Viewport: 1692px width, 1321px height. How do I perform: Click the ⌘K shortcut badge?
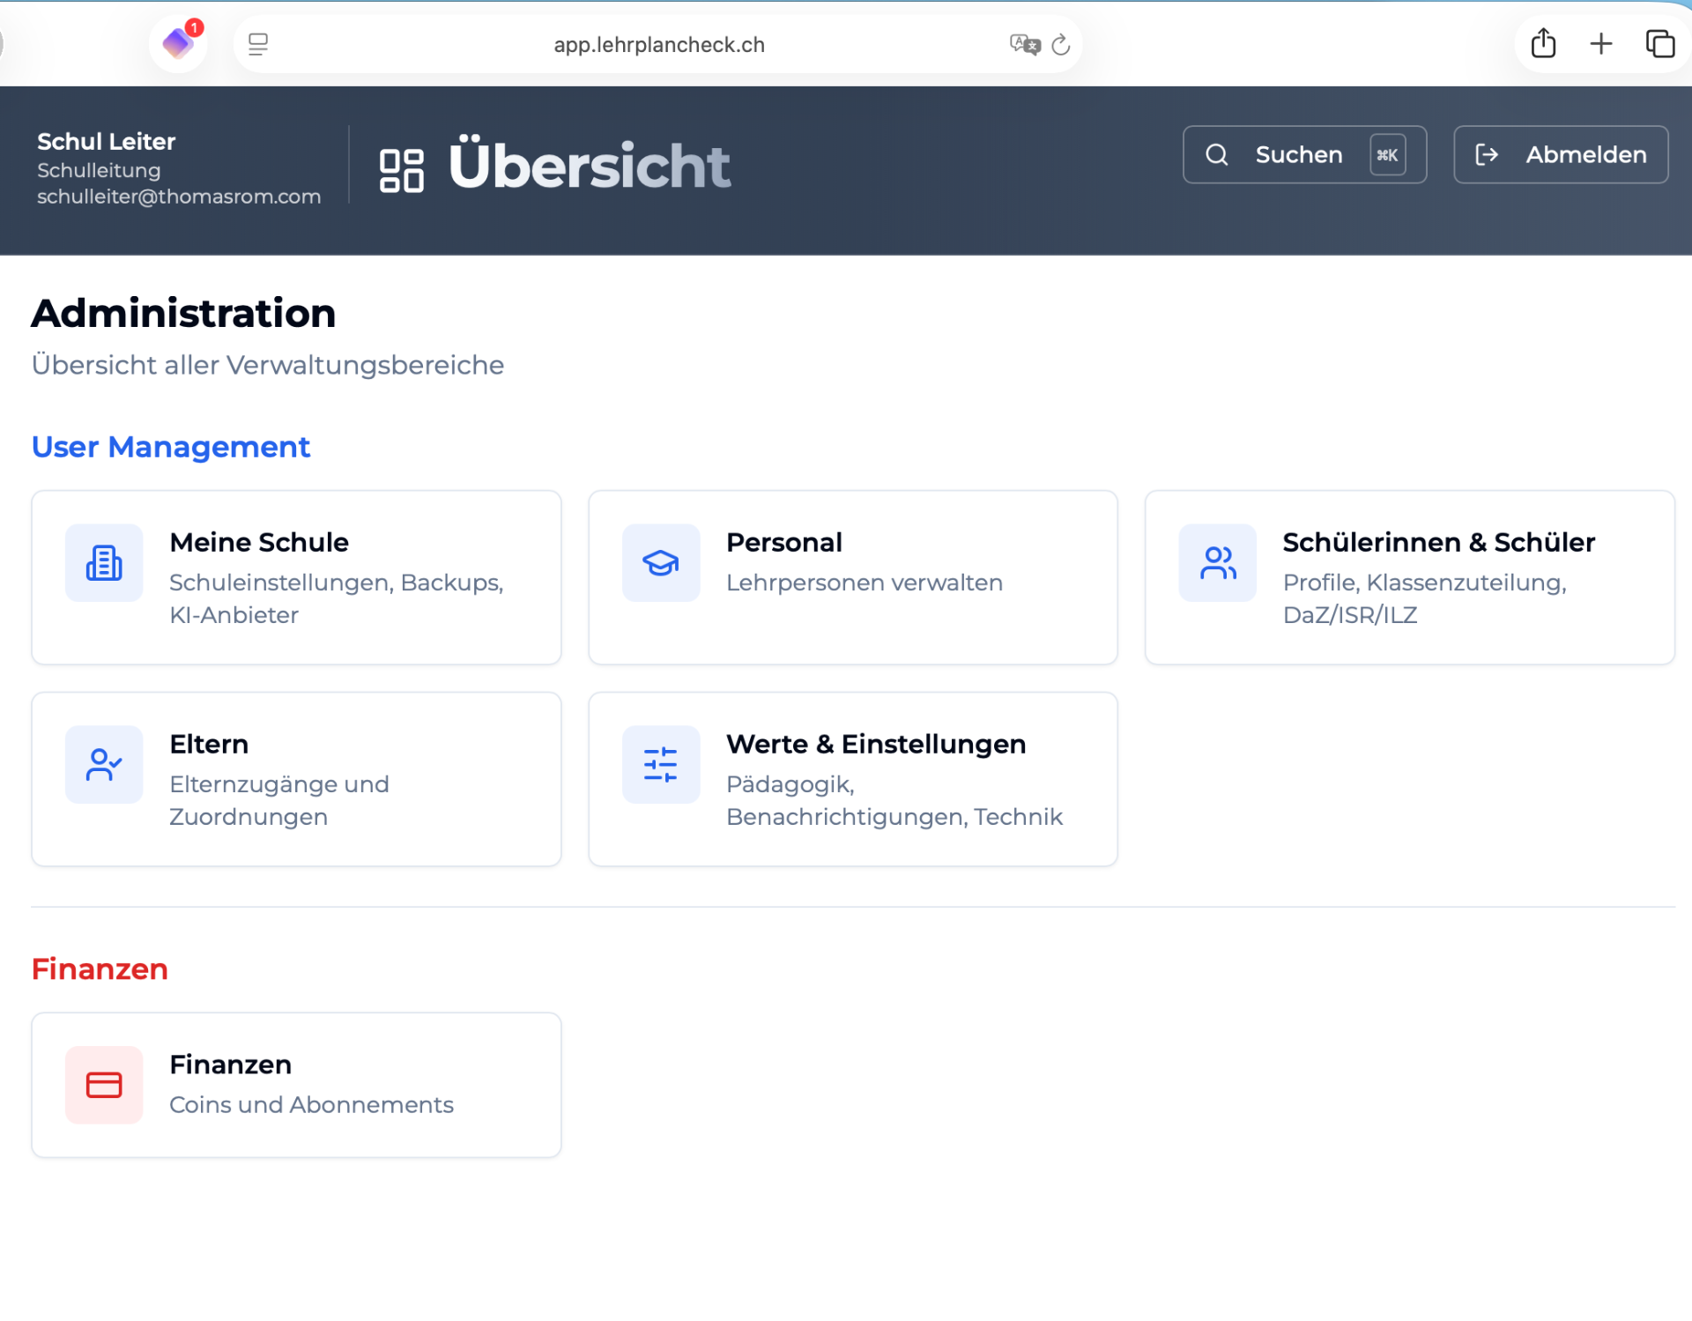[x=1387, y=154]
